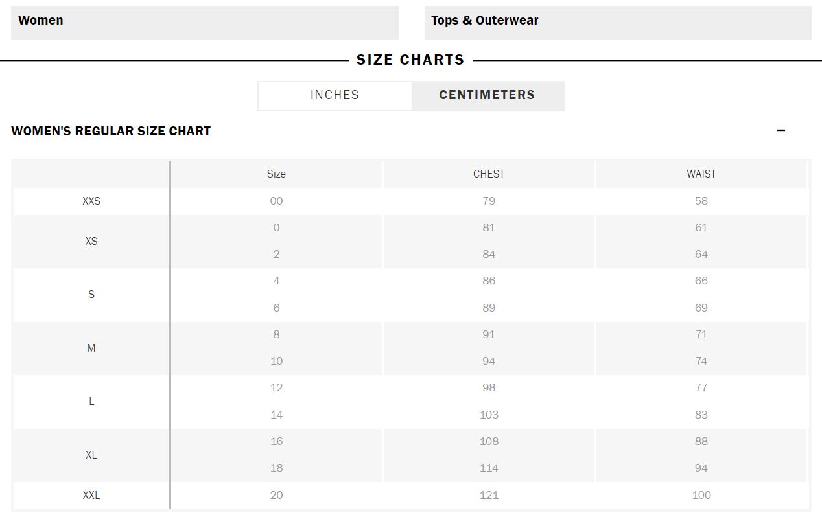Click the XXL row label

click(91, 495)
